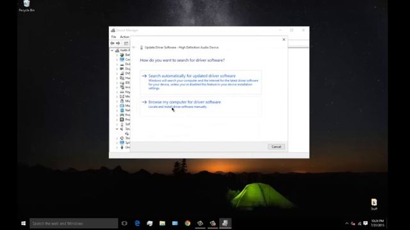Screen dimensions: 410x230
Task: Launch Microsoft Edge from the taskbar
Action: [x=137, y=223]
